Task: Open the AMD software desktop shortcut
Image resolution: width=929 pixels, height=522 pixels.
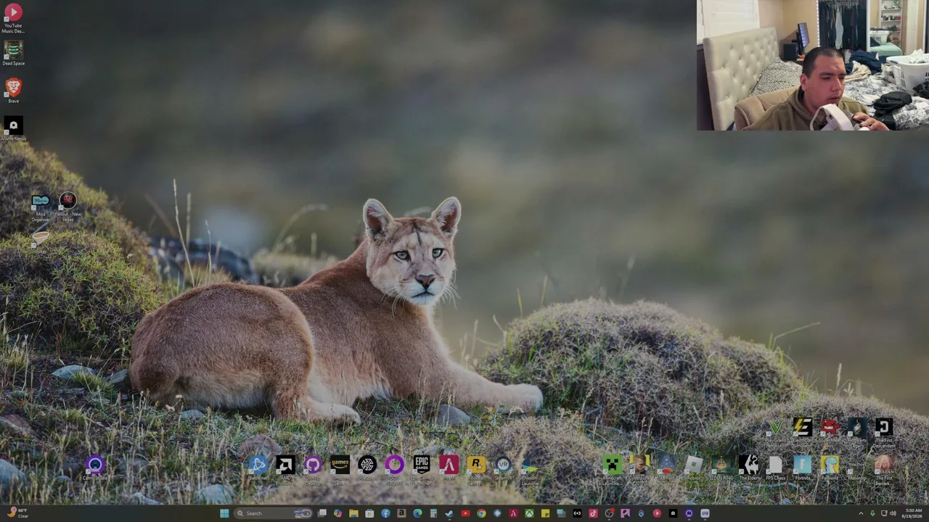Action: [x=285, y=470]
